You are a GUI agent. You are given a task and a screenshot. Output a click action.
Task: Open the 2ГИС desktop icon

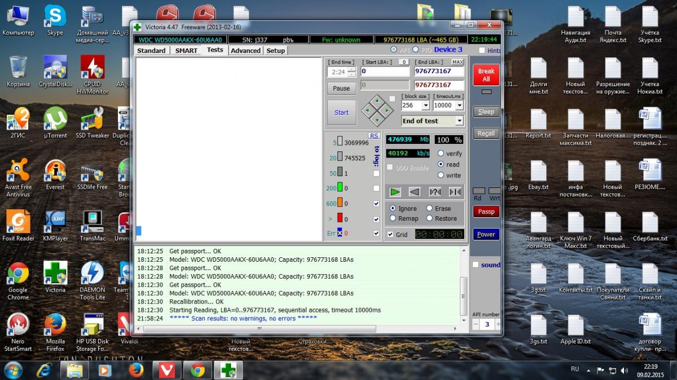coord(18,122)
